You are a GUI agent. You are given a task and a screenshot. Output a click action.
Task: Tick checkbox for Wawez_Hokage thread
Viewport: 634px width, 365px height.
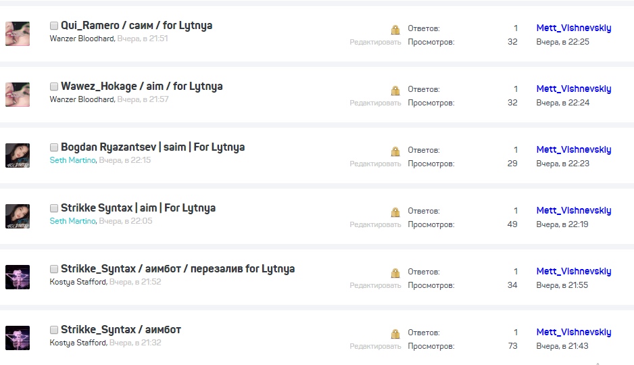54,87
